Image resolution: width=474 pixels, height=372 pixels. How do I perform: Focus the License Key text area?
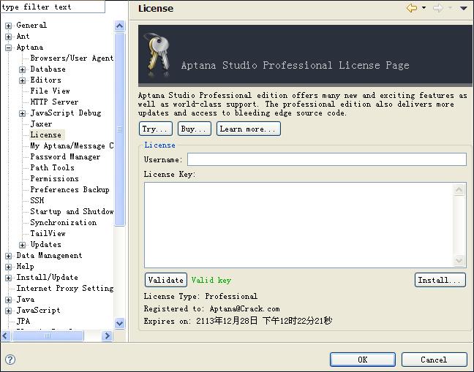coord(299,225)
